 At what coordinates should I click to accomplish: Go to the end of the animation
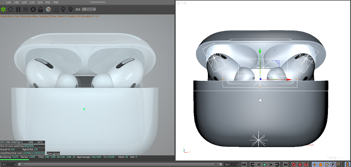[285, 165]
